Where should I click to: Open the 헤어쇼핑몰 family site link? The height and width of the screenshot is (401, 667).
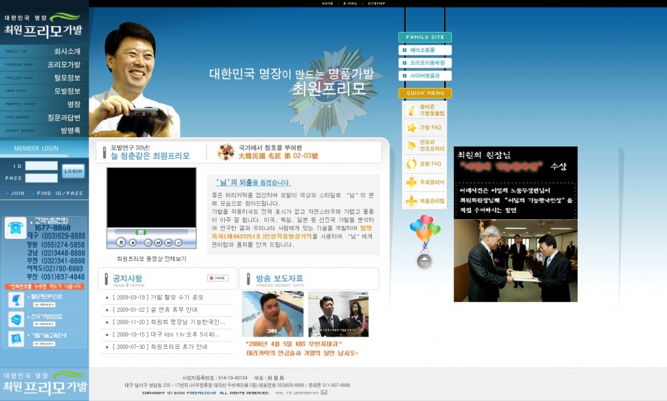pyautogui.click(x=425, y=50)
